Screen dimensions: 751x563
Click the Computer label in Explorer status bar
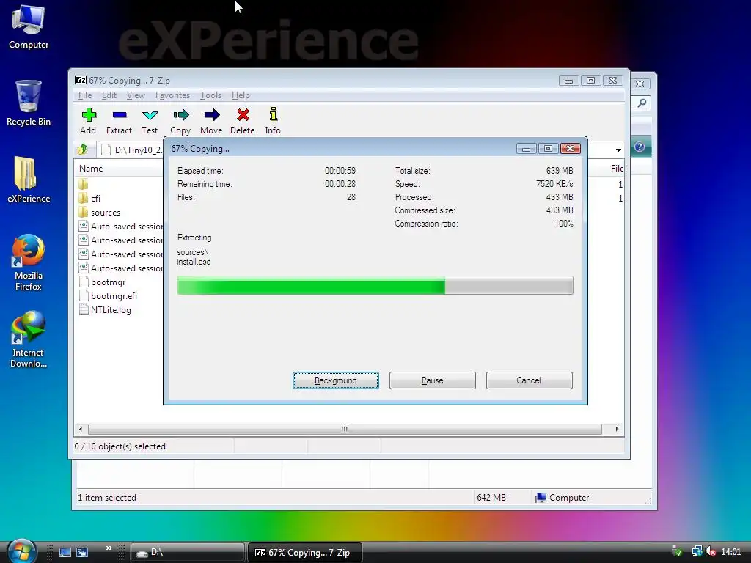[x=569, y=498]
